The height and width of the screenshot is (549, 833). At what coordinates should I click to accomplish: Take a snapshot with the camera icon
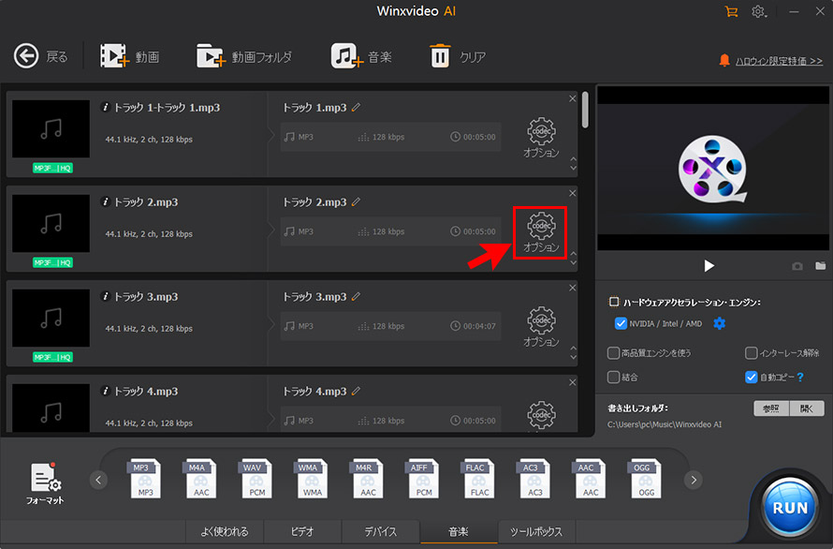click(x=797, y=266)
